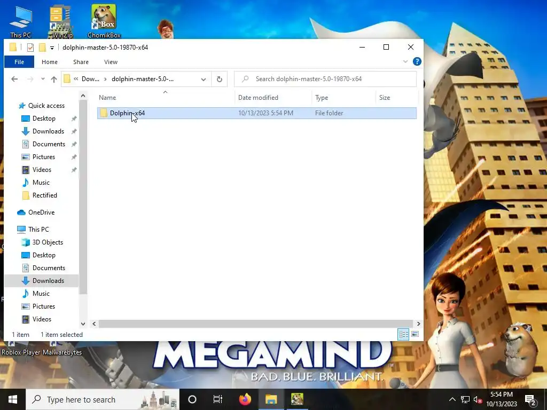Open network status tray icon
The width and height of the screenshot is (547, 410).
pos(465,399)
